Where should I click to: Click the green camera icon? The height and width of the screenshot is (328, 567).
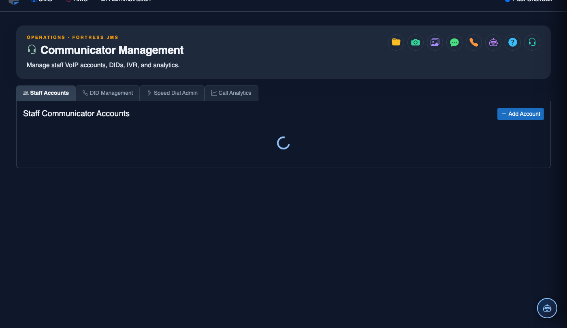[x=416, y=42]
